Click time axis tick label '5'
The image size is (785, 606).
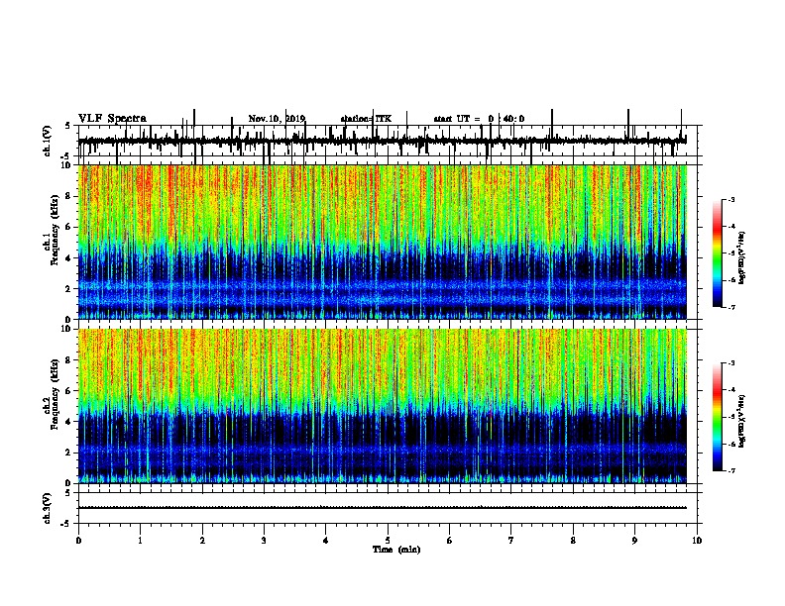coord(388,541)
